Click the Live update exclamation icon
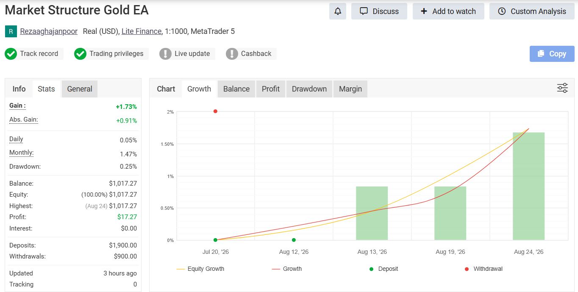The image size is (578, 292). pos(165,54)
